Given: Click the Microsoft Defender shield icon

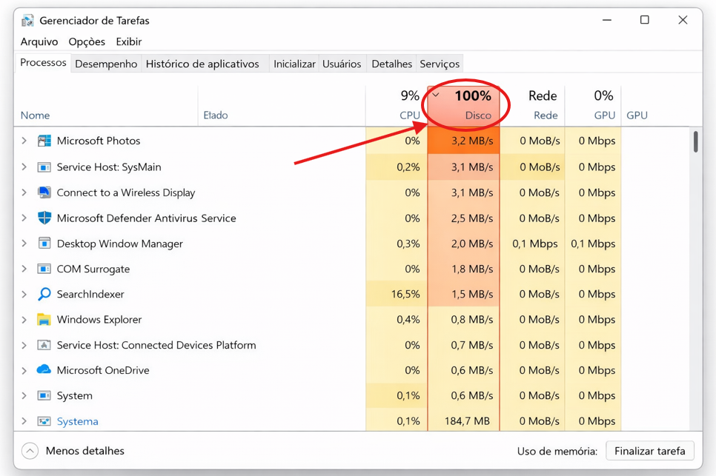Looking at the screenshot, I should tap(44, 218).
